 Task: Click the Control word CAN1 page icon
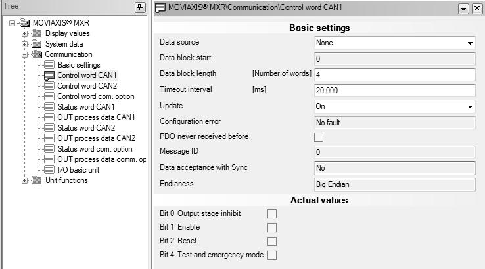tap(49, 75)
